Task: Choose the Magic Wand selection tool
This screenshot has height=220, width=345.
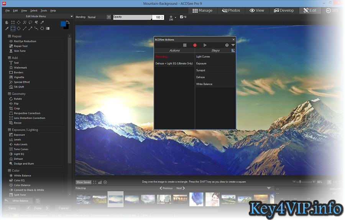Action: pyautogui.click(x=25, y=23)
